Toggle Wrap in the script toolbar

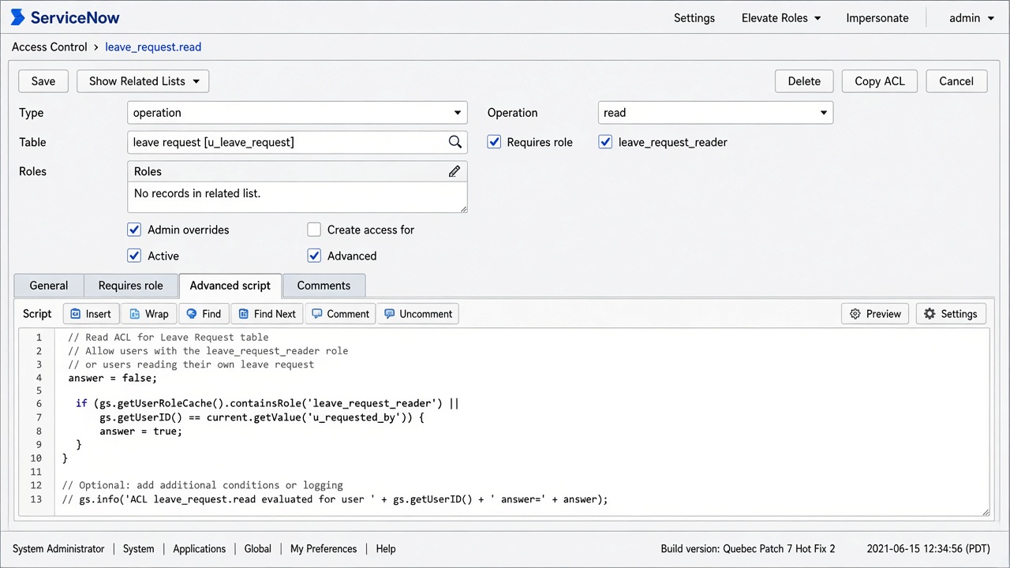pyautogui.click(x=148, y=314)
